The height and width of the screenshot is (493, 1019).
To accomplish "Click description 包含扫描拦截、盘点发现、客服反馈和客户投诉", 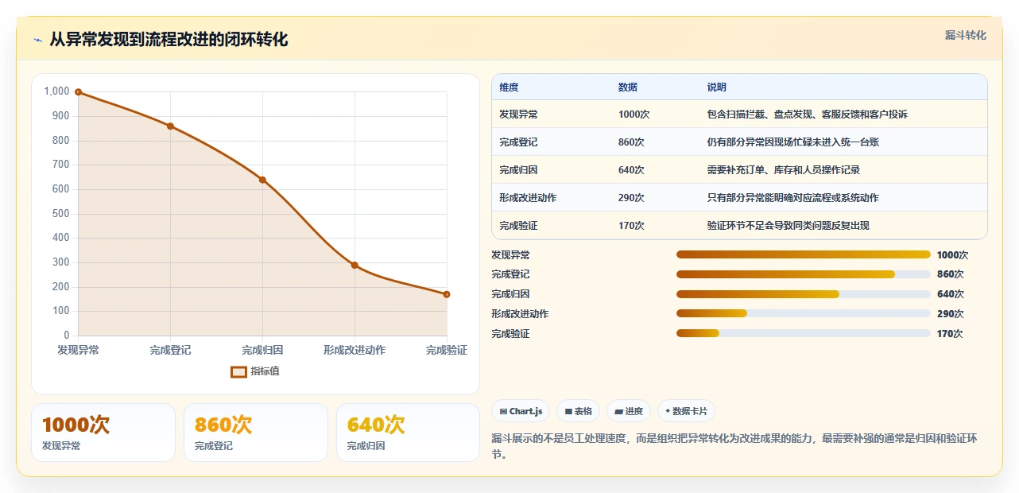I will 807,115.
